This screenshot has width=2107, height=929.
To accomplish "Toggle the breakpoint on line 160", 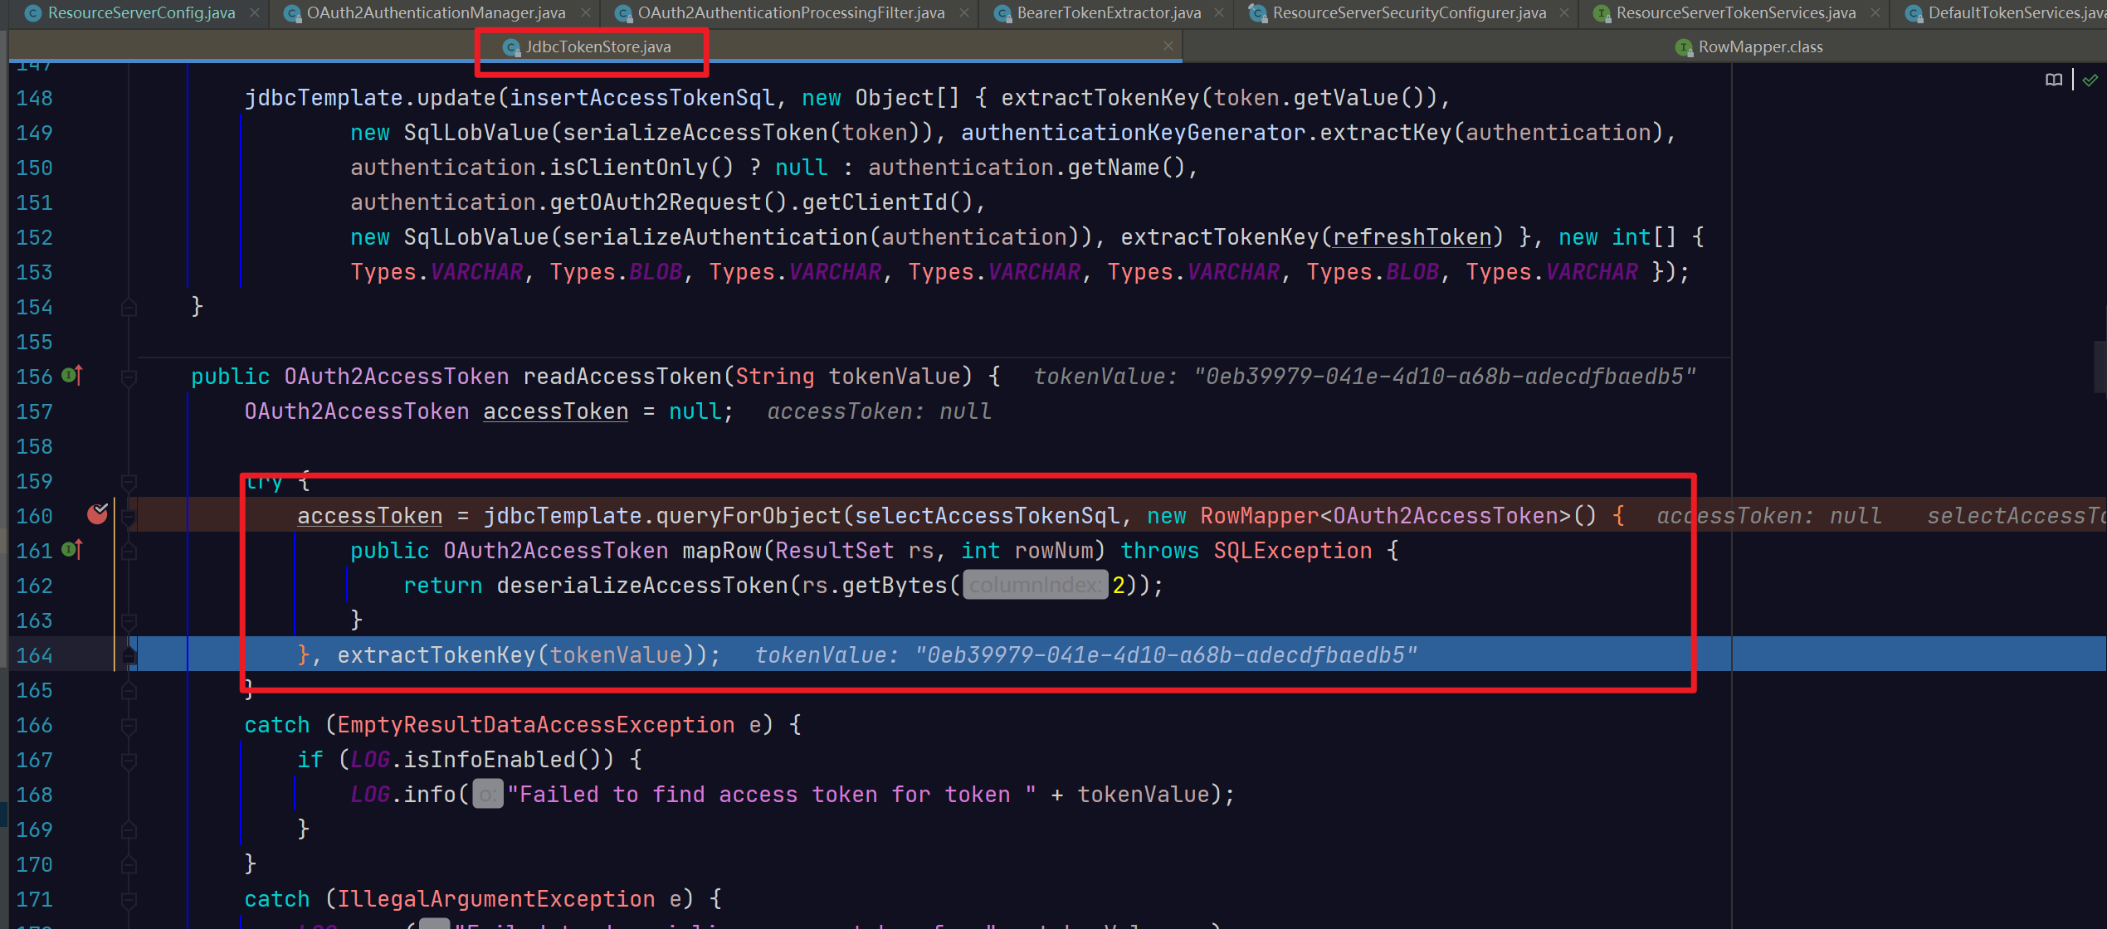I will (x=98, y=514).
